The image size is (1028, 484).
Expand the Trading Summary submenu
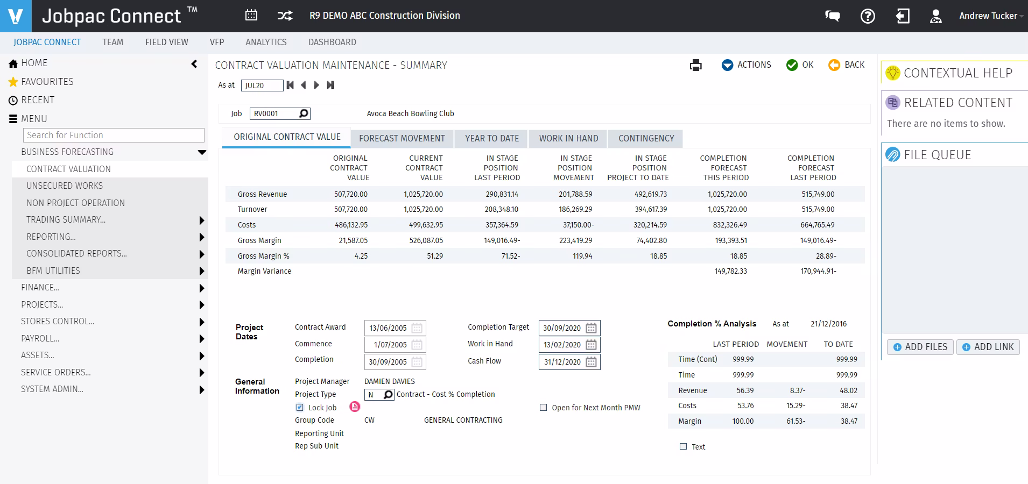(x=202, y=220)
